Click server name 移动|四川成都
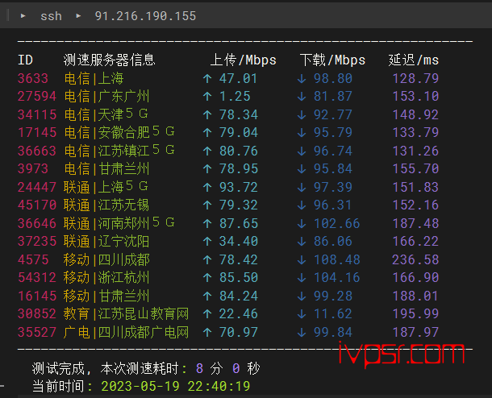Screen dimensions: 492x398 (x=106, y=260)
